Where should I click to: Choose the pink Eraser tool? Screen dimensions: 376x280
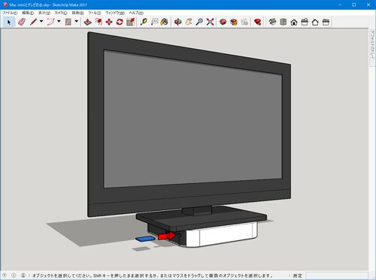[x=22, y=22]
